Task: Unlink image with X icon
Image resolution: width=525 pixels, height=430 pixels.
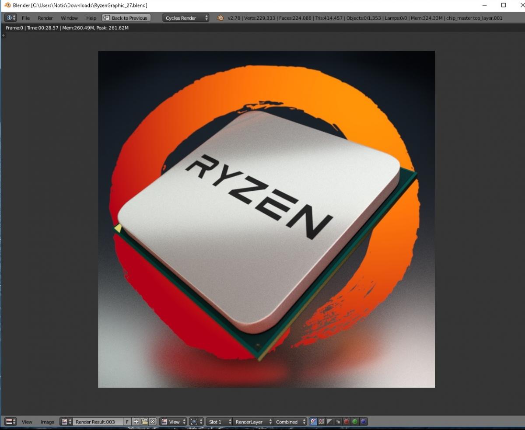Action: pos(152,422)
